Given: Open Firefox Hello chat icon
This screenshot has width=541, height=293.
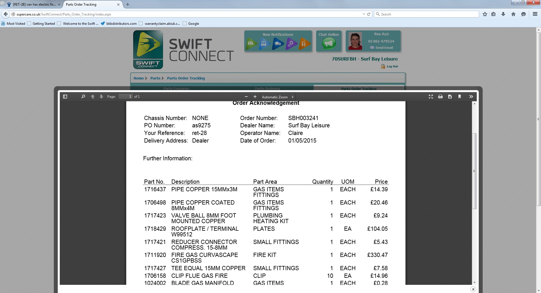Looking at the screenshot, I should tap(524, 14).
